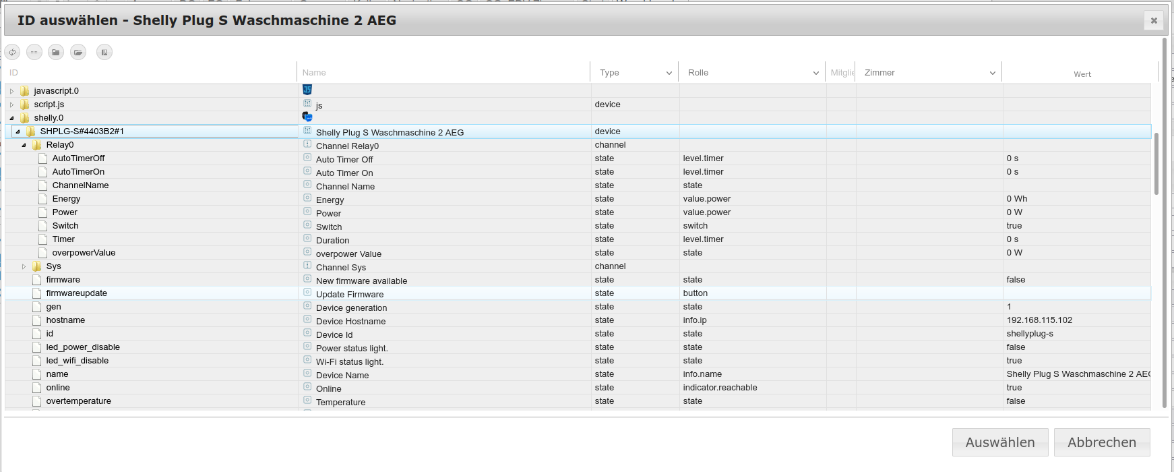Select the firmwareupdate state row
This screenshot has height=472, width=1174.
578,293
